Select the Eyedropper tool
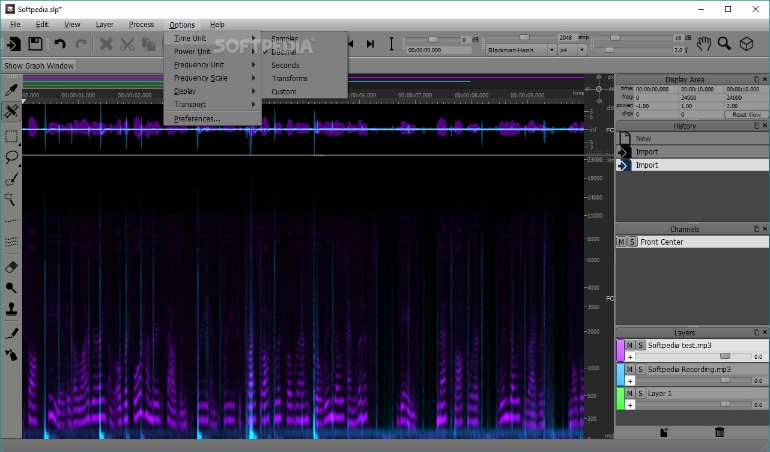 11,90
